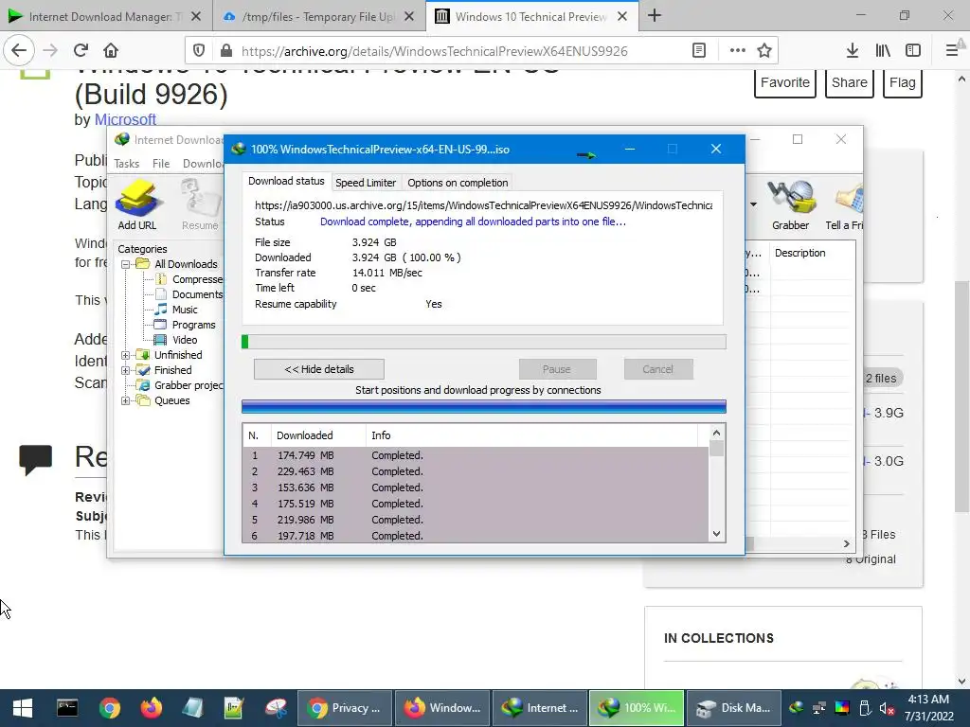Open Firefox downloads arrow icon
This screenshot has width=970, height=727.
point(852,51)
